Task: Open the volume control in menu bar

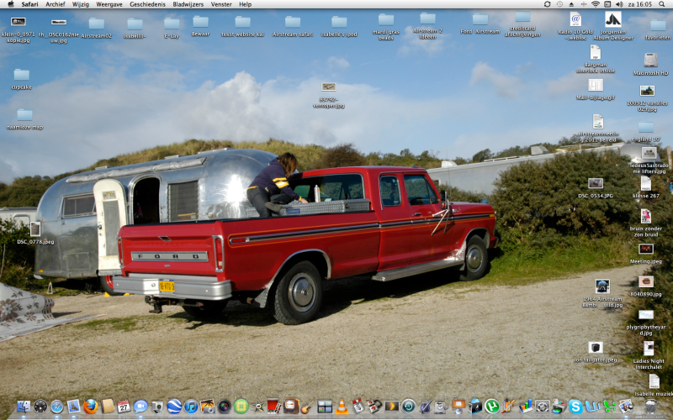Action: (619, 4)
